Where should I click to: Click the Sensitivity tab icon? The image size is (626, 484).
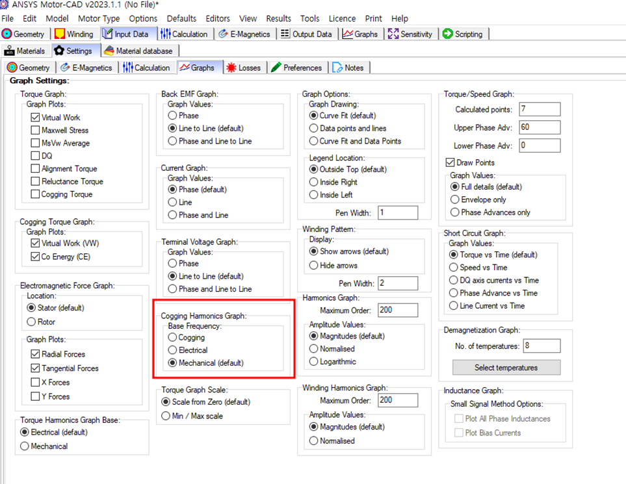393,34
